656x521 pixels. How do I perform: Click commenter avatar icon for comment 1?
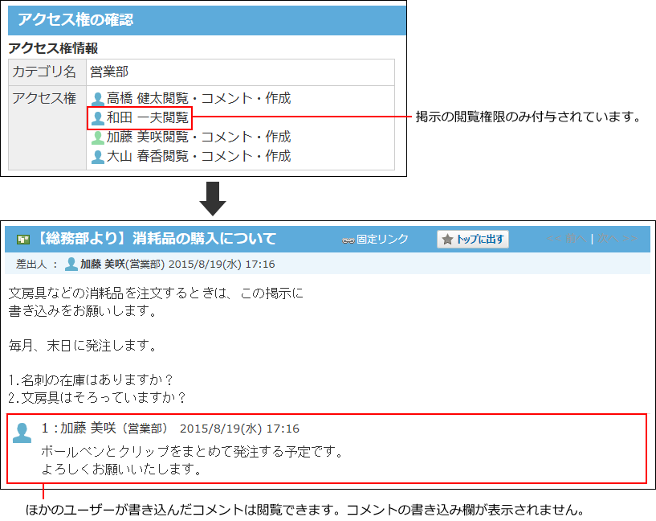pyautogui.click(x=22, y=433)
